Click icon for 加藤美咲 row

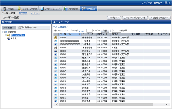coord(56,75)
